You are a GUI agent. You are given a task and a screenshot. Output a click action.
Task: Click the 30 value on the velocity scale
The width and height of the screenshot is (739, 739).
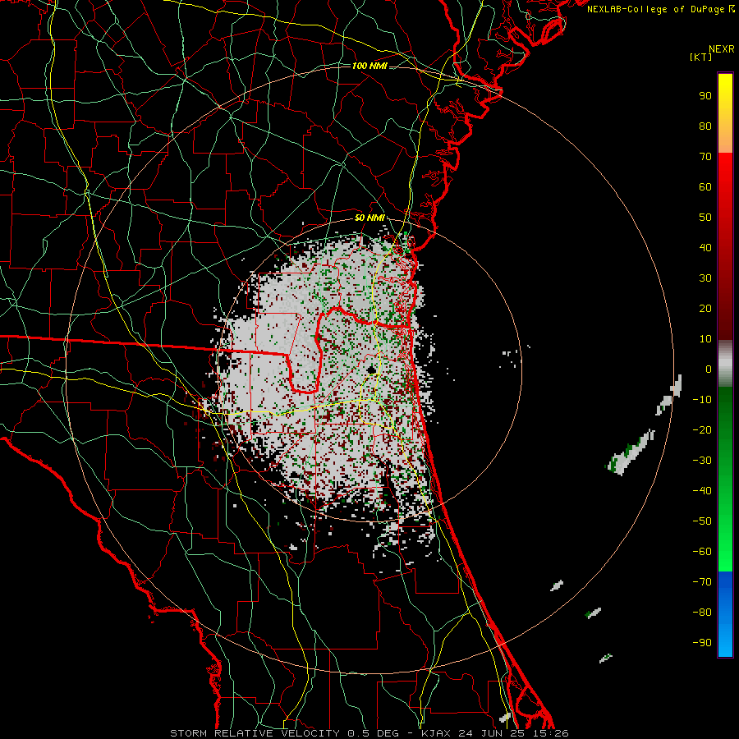click(x=705, y=278)
